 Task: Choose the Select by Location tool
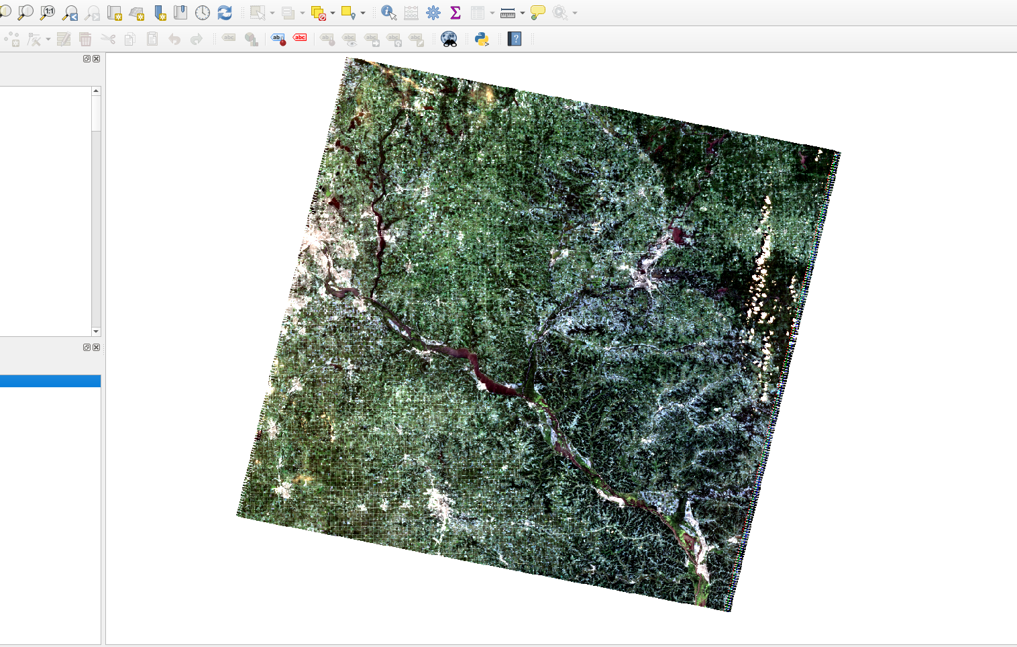[x=348, y=12]
